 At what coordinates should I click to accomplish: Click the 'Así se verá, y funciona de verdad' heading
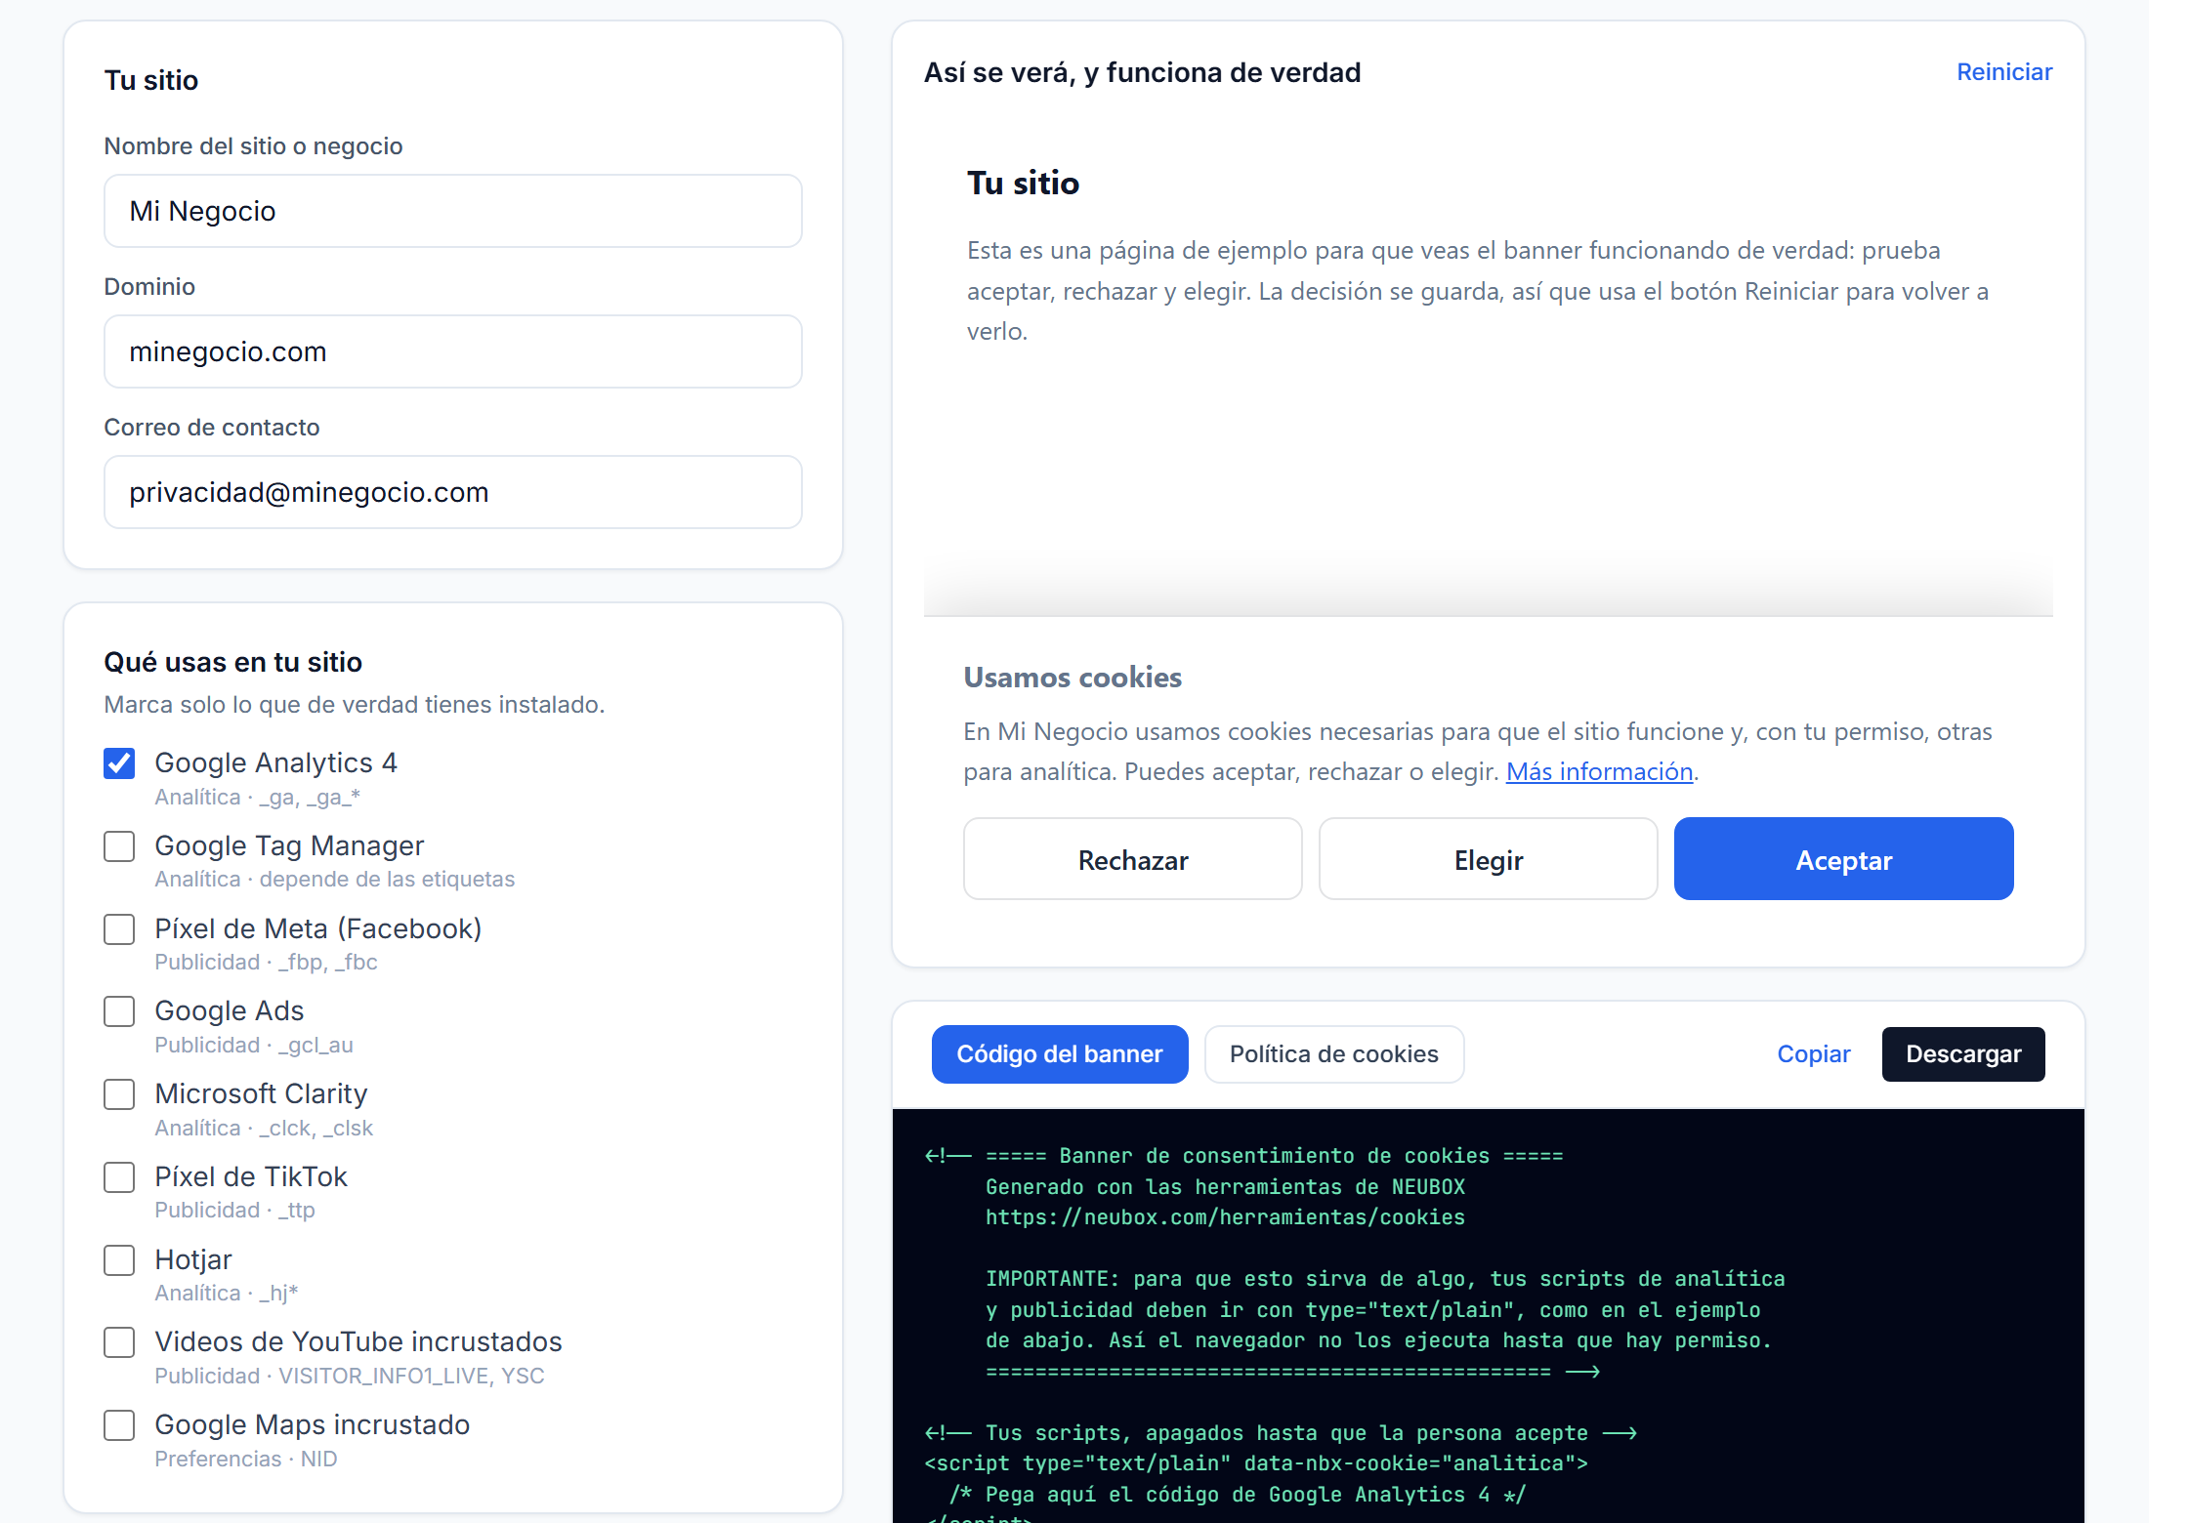coord(1143,72)
